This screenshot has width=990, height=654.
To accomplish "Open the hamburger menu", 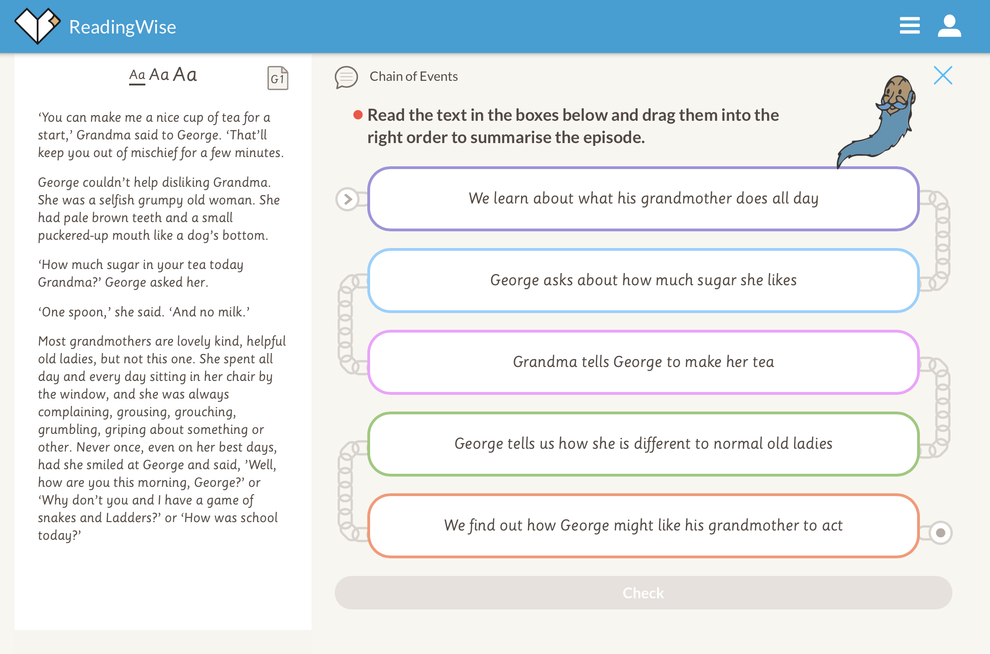I will 909,26.
